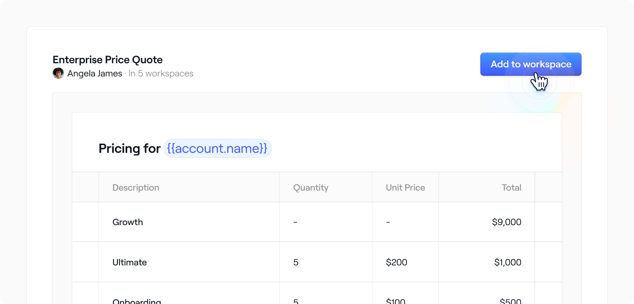Select the {{account.name}} variable token
Screen dimensions: 634x304
coord(217,148)
